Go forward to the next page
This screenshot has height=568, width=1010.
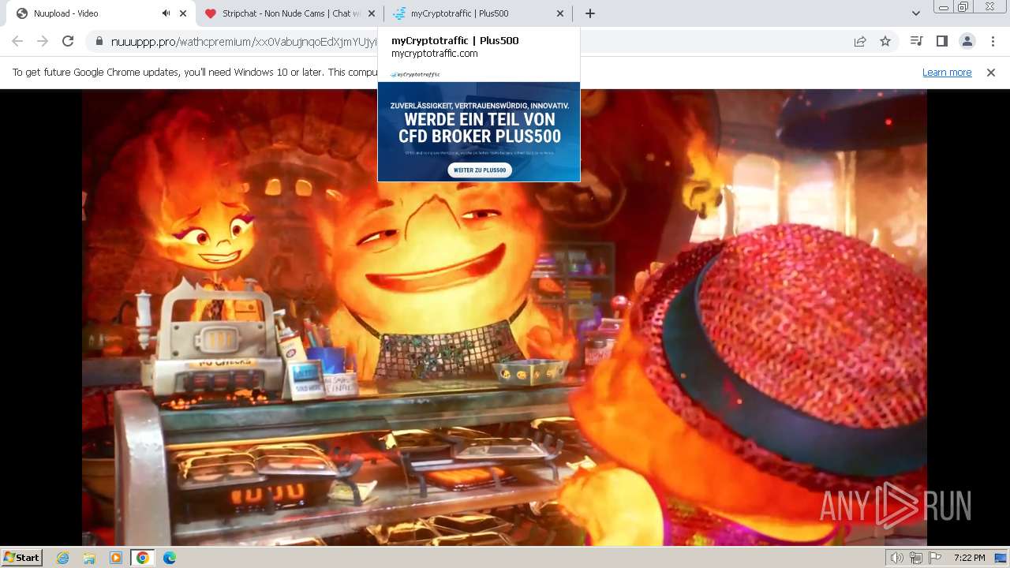pyautogui.click(x=43, y=41)
